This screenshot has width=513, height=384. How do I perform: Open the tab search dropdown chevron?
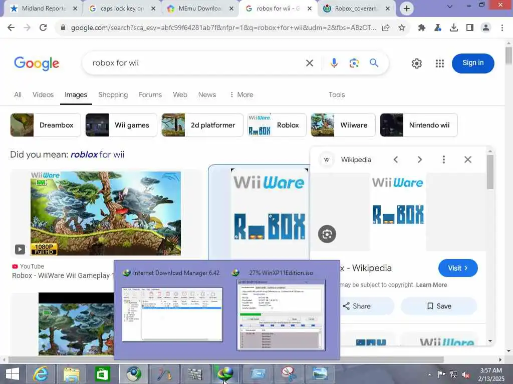tap(450, 6)
